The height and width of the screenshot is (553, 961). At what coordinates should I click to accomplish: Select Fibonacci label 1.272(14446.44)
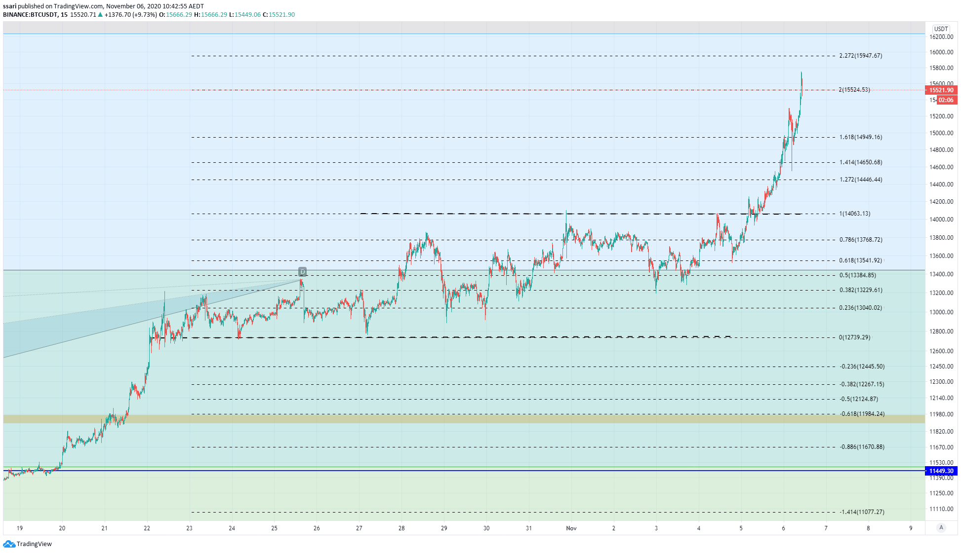tap(861, 180)
